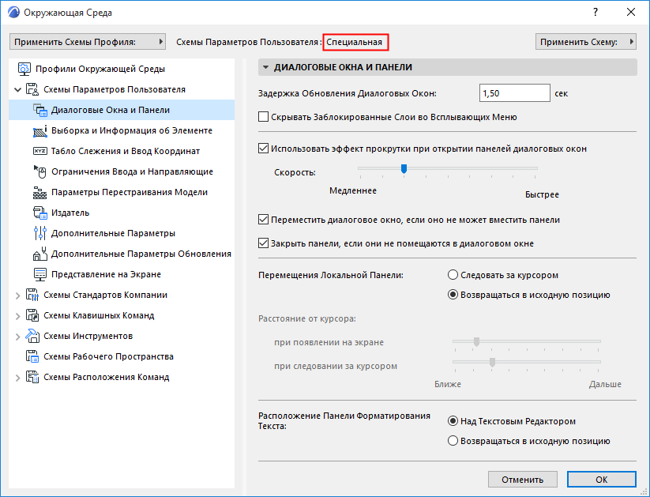Expand Схемы Стандартов Компании tree node

click(18, 296)
